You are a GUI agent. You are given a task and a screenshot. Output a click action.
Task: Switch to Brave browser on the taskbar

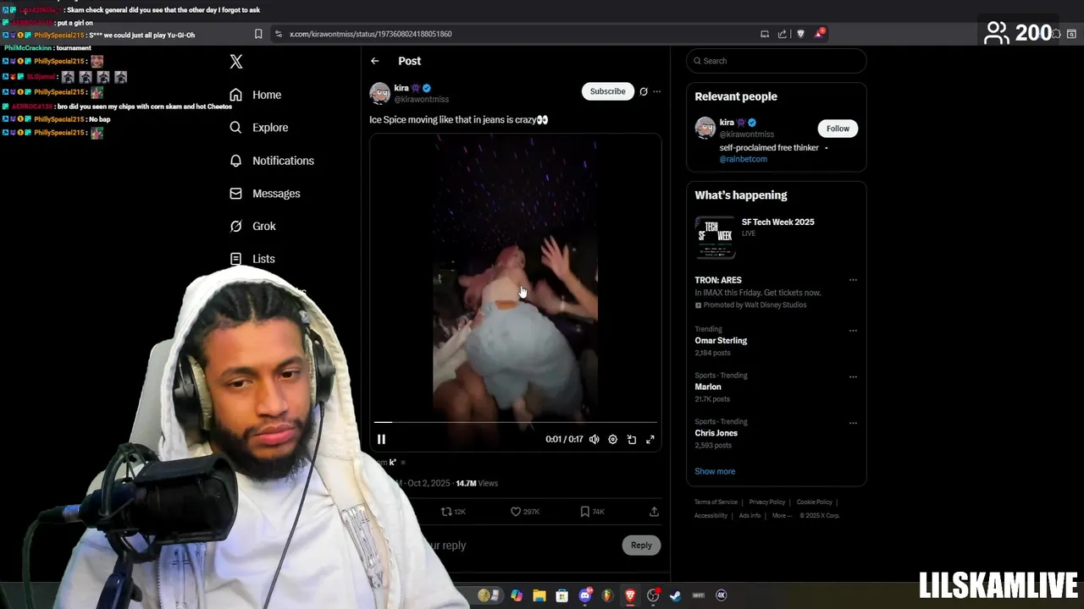tap(630, 595)
